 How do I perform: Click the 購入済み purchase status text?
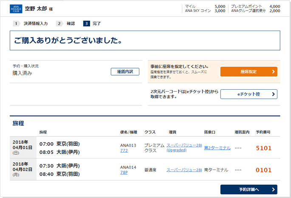pyautogui.click(x=22, y=73)
